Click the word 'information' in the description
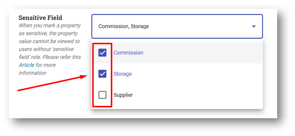This screenshot has height=136, width=295. coord(32,73)
